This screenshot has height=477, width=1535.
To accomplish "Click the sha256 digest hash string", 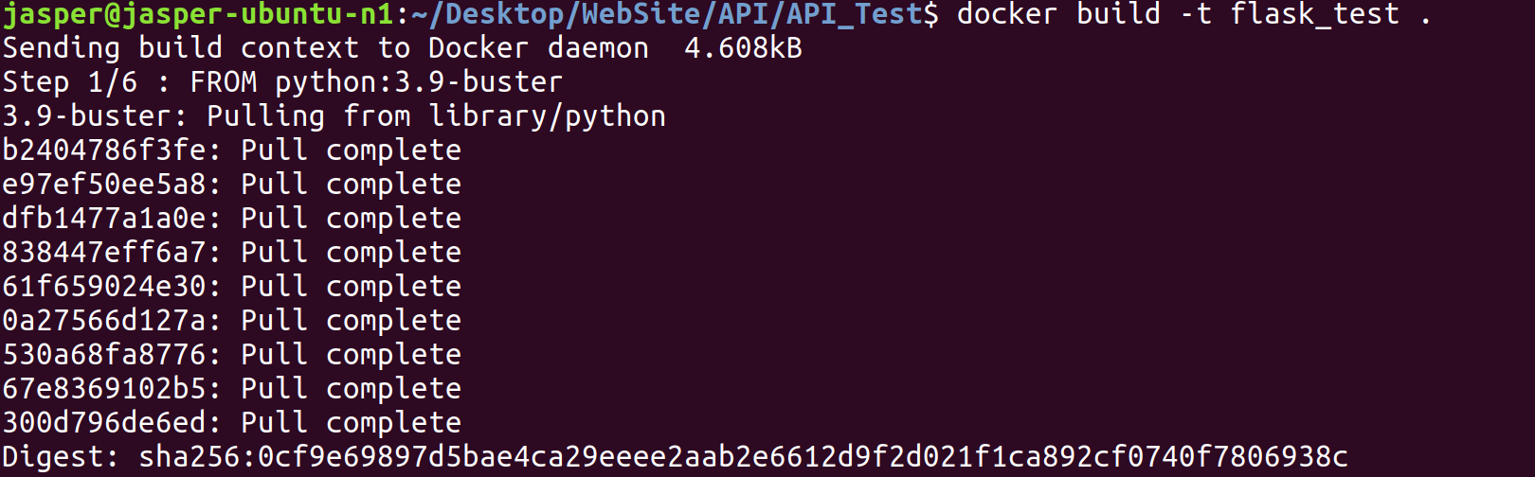I will [x=743, y=457].
